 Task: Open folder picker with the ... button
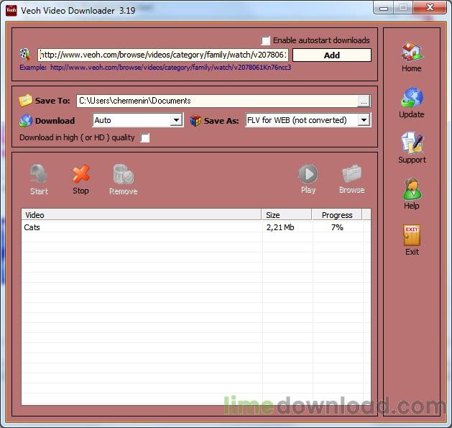(364, 101)
